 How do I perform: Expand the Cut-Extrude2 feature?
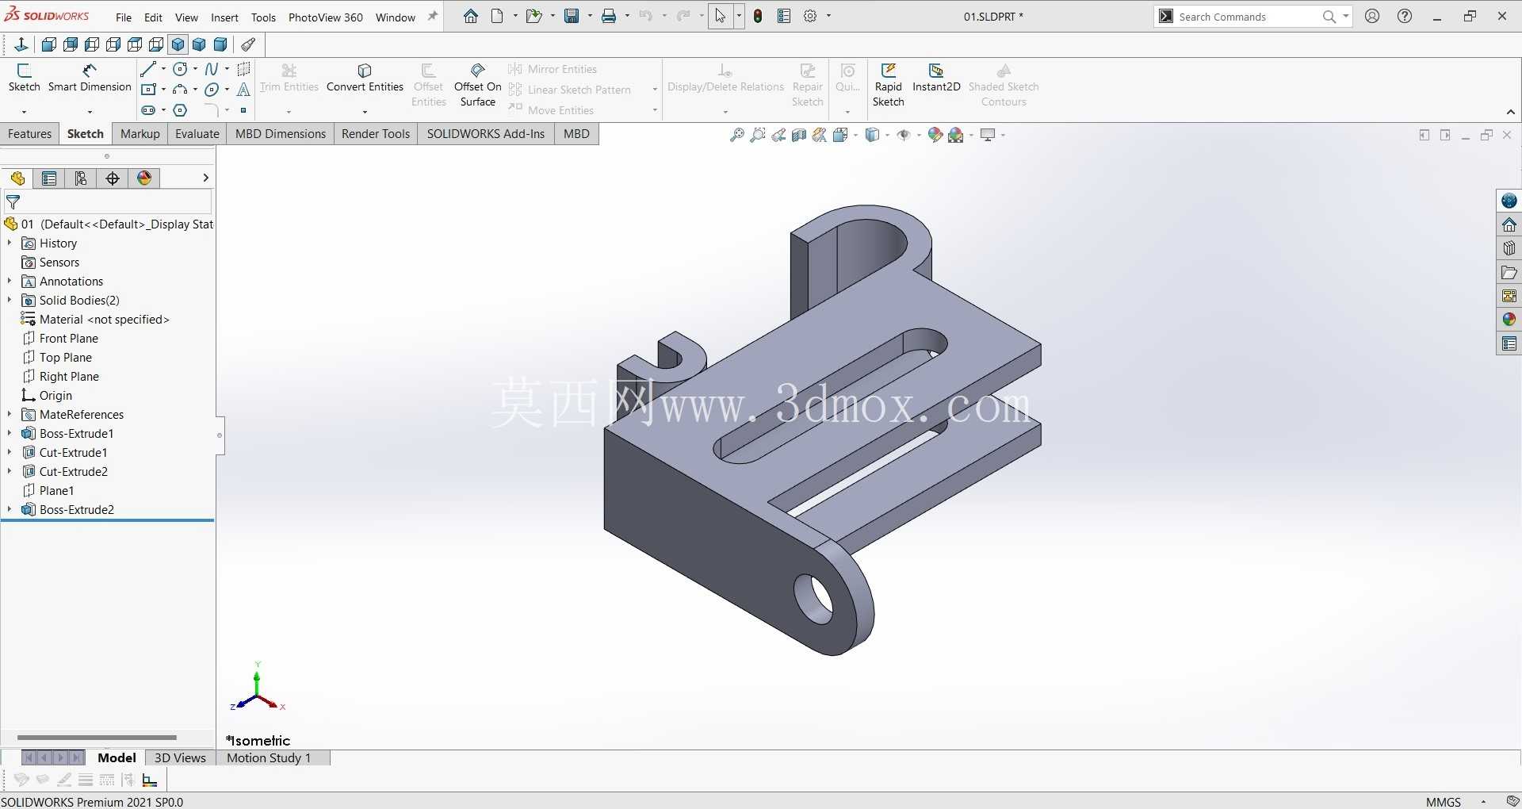click(10, 471)
